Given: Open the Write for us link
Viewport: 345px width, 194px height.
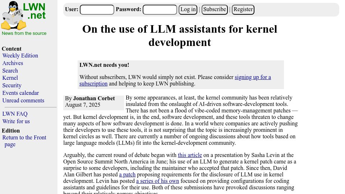Looking at the screenshot, I should 16,121.
